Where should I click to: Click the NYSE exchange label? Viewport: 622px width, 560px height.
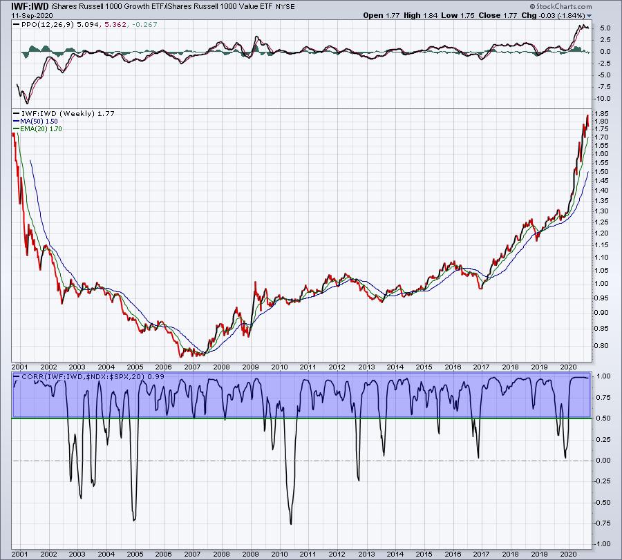(285, 7)
